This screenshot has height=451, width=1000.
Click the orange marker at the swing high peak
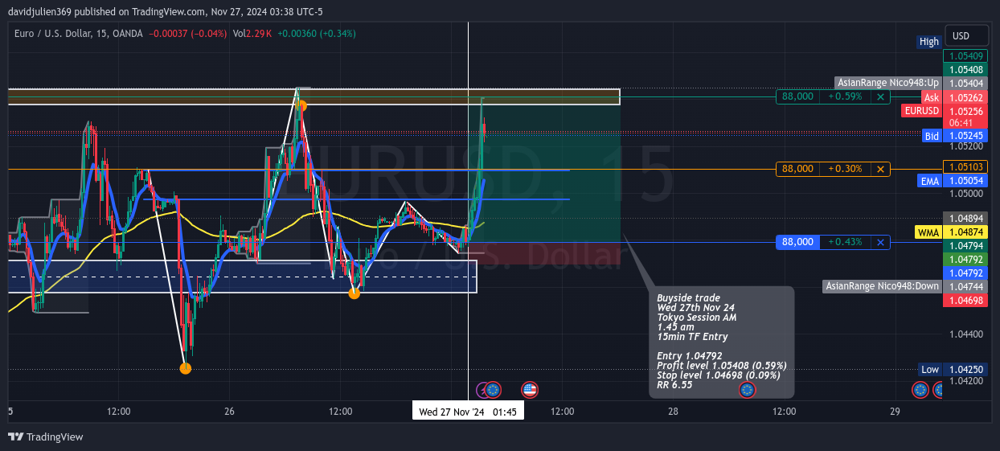301,105
